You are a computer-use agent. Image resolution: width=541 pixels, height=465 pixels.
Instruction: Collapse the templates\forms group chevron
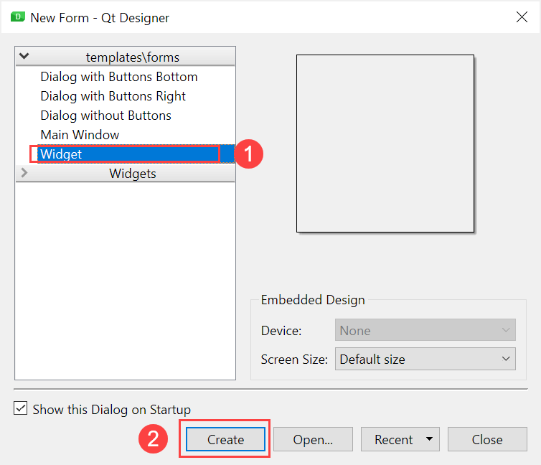pyautogui.click(x=24, y=56)
